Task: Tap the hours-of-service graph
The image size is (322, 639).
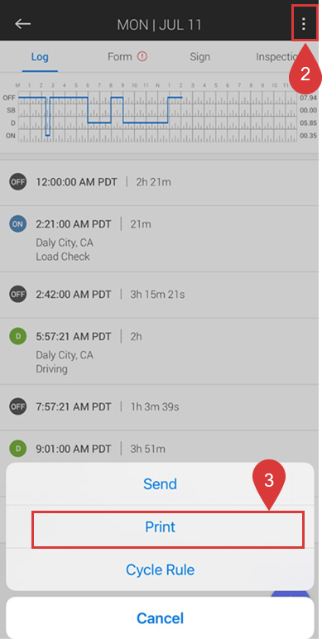Action: coord(159,113)
